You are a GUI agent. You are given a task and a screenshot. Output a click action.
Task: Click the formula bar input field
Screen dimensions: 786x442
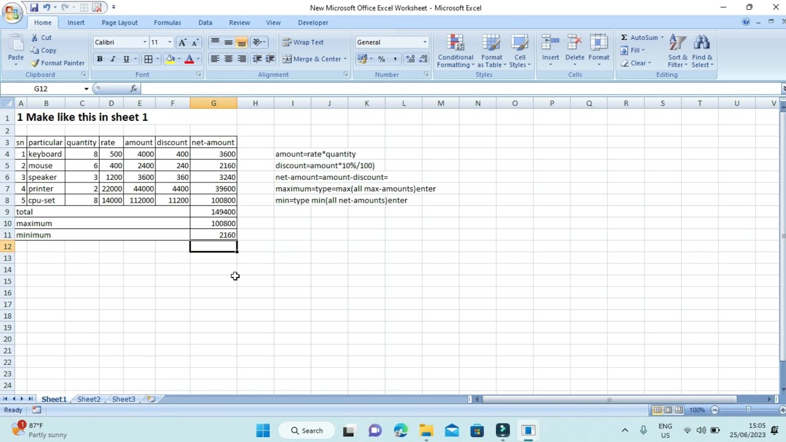click(x=461, y=88)
